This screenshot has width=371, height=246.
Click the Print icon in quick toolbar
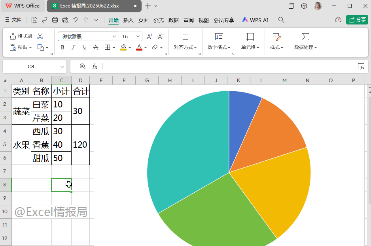click(55, 20)
